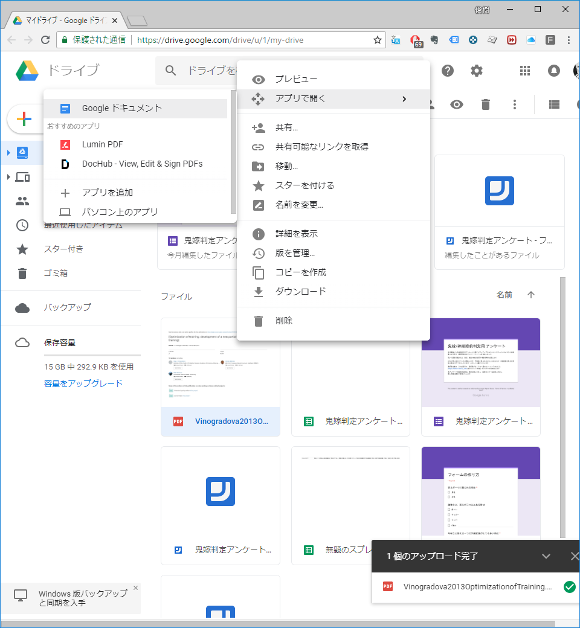580x628 pixels.
Task: Choose Google ドキュメント in the submenu
Action: (122, 109)
